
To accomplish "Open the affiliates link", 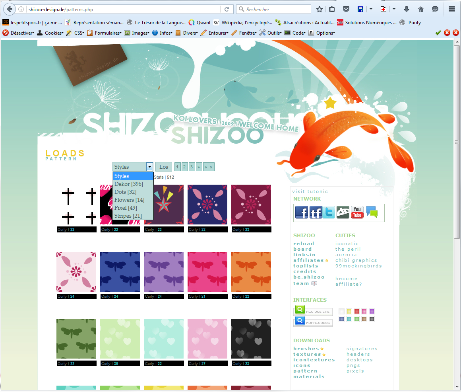I will 309,260.
